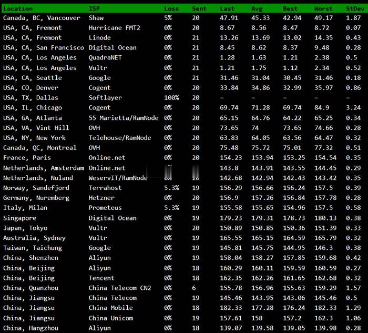Select '55 Marietta/RamNode' ISP text

(x=124, y=118)
